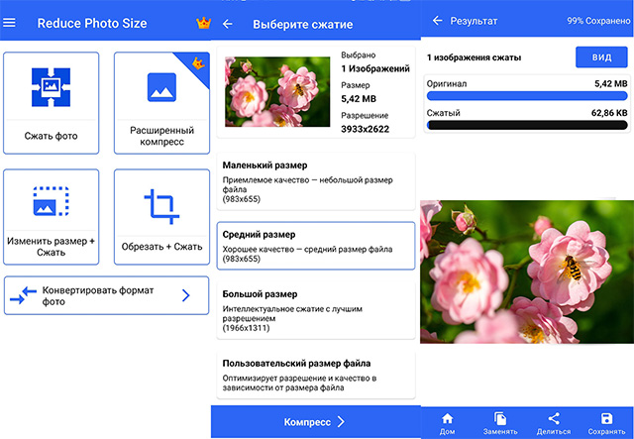The width and height of the screenshot is (634, 439).
Task: Click the 1 изображения сжаты text
Action: (x=474, y=57)
